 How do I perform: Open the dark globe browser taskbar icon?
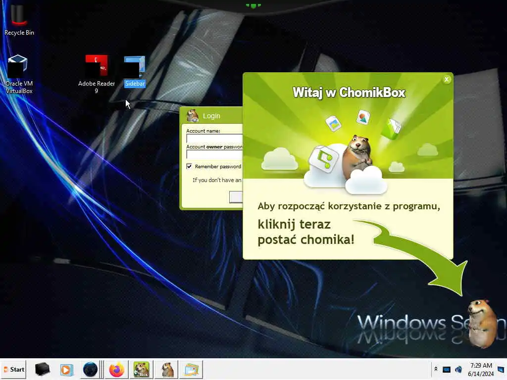(90, 369)
